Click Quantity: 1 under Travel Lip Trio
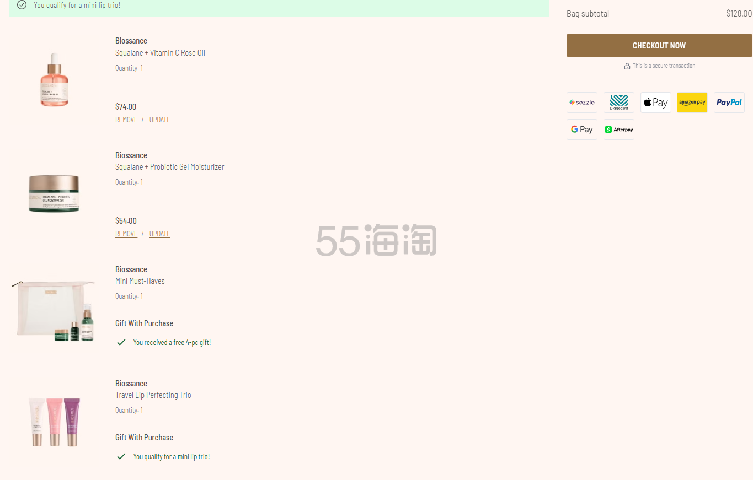 point(129,411)
